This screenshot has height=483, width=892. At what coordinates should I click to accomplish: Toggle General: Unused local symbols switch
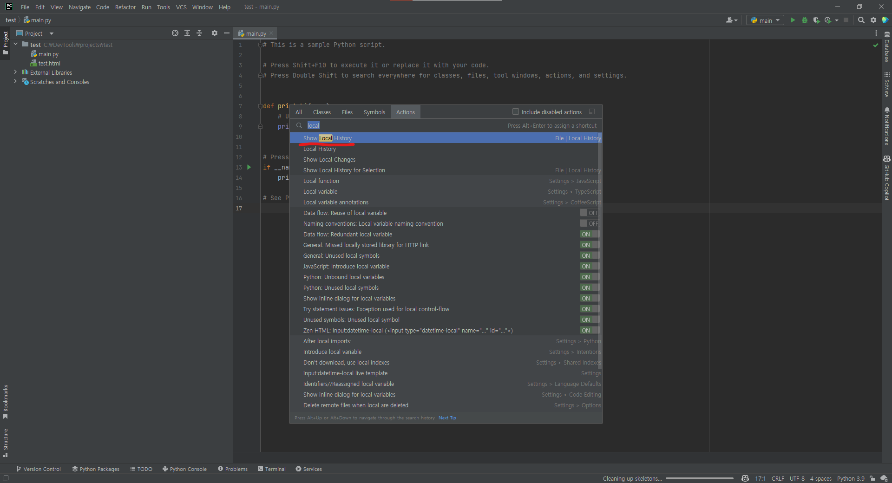(590, 255)
